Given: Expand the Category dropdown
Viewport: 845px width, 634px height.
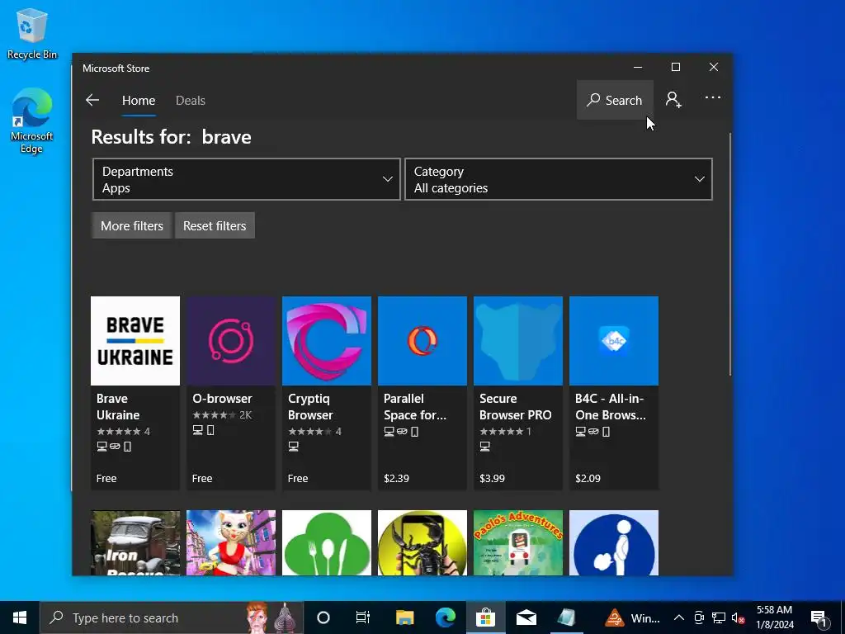Looking at the screenshot, I should 559,179.
